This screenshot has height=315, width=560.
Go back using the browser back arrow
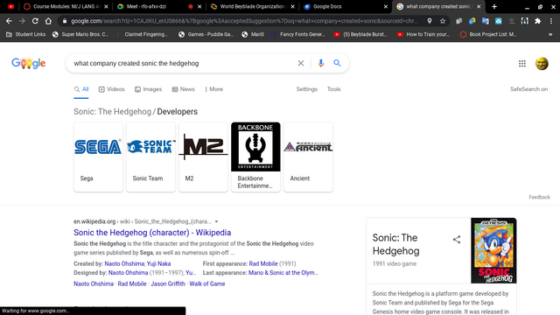(9, 21)
